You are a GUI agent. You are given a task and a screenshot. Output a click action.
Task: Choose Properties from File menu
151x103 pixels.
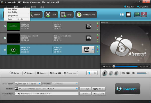(x=17, y=16)
